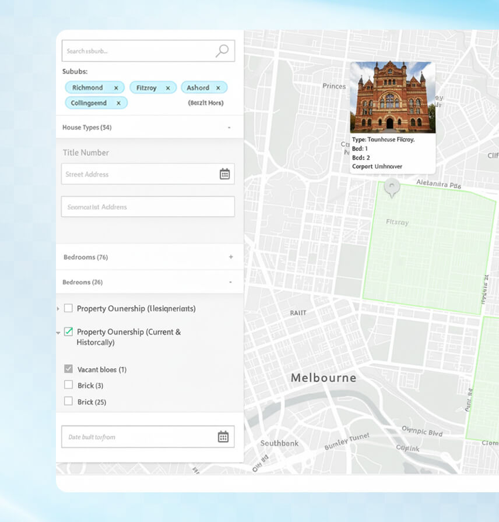This screenshot has width=499, height=522.
Task: Remove the Ashord suburb chip
Action: (x=218, y=88)
